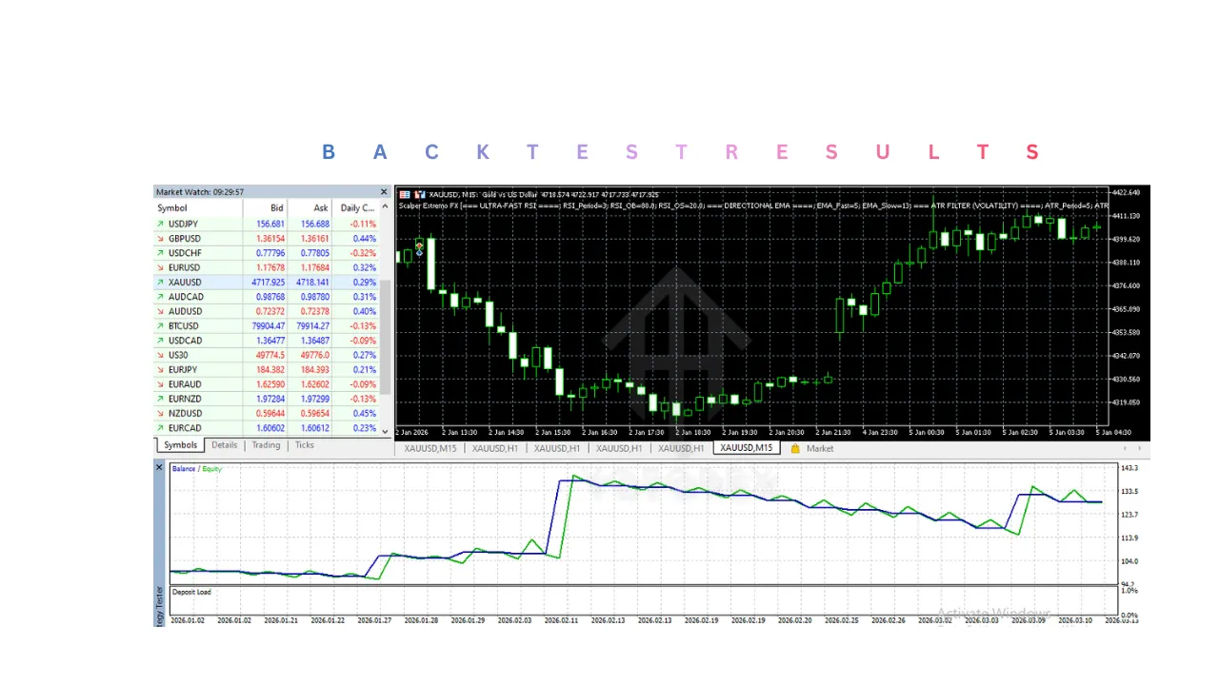Click the candlestick icon before the XAUUSD chart title
This screenshot has height=685, width=1219.
click(419, 194)
